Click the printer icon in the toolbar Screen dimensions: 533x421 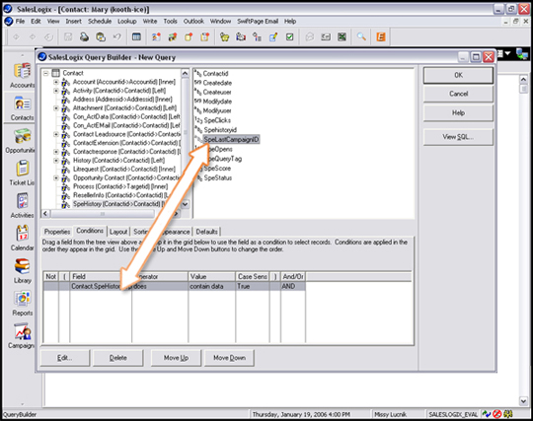[x=84, y=36]
